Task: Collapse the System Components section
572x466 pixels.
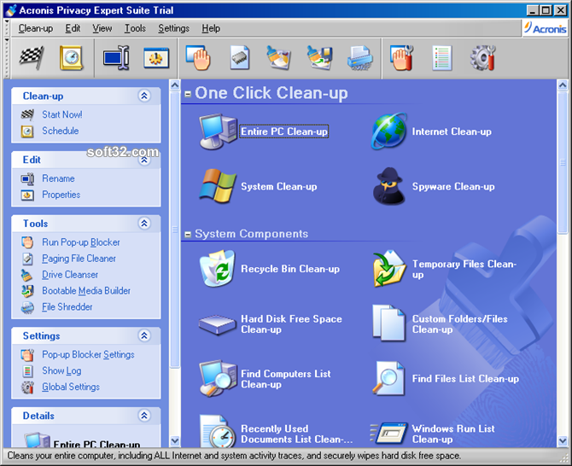Action: click(x=188, y=235)
